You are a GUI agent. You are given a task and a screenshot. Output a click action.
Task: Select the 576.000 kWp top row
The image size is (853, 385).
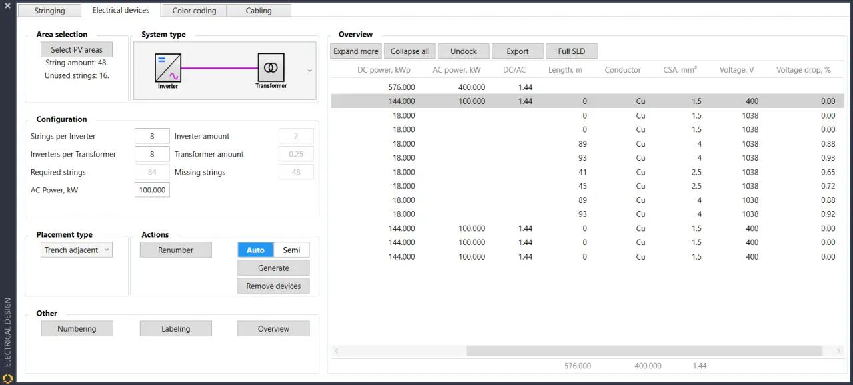(x=587, y=87)
